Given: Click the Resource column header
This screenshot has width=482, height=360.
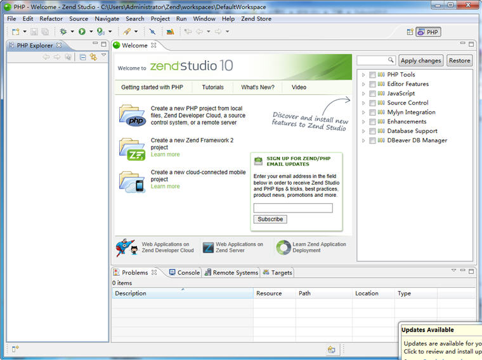Looking at the screenshot, I should tap(275, 293).
